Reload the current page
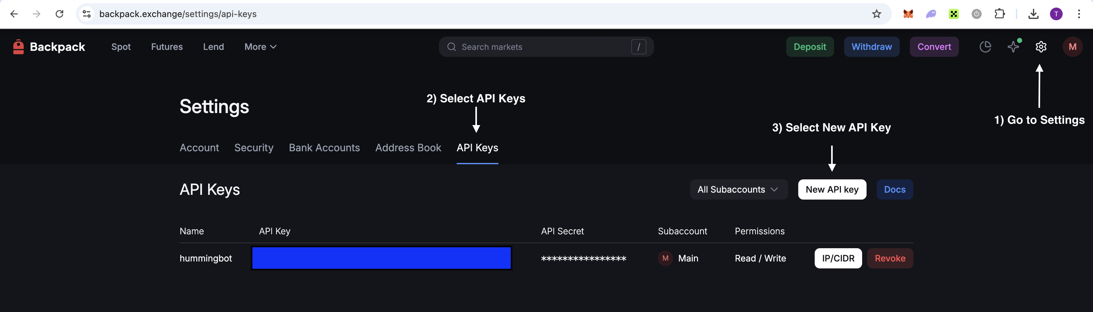Screen dimensions: 1093x312 click(59, 14)
